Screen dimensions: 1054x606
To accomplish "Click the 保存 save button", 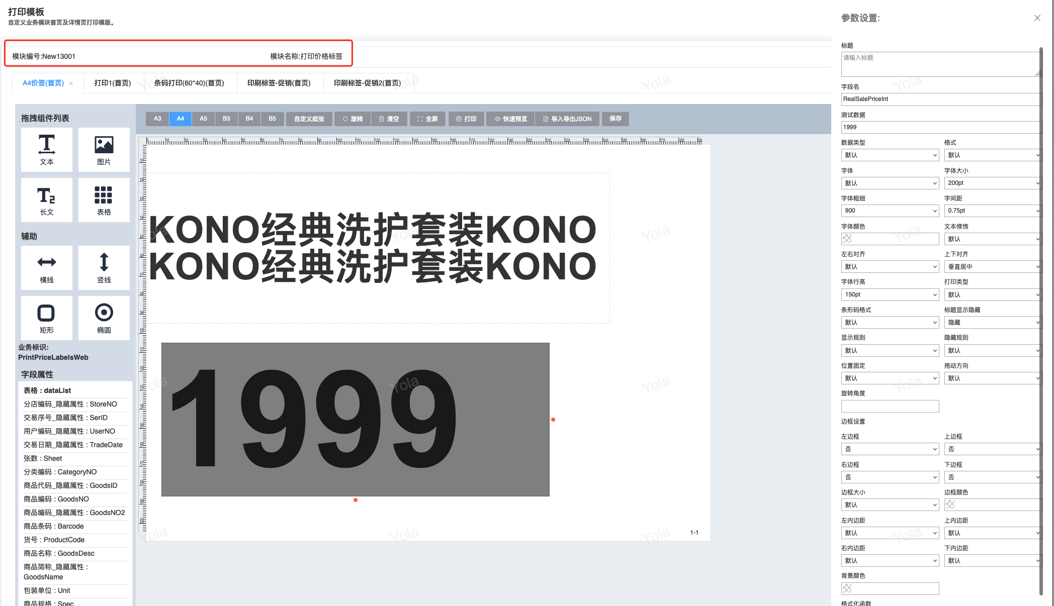I will pyautogui.click(x=616, y=119).
